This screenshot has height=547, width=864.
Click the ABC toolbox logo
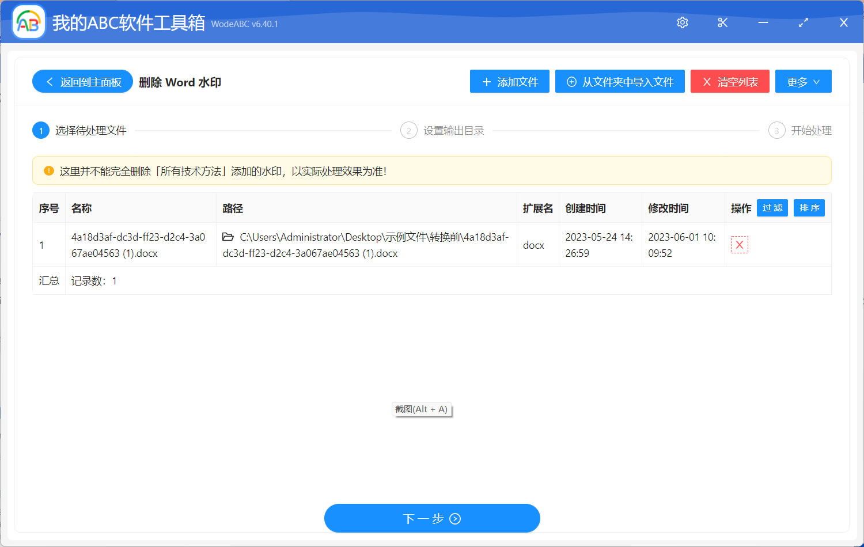pos(28,22)
